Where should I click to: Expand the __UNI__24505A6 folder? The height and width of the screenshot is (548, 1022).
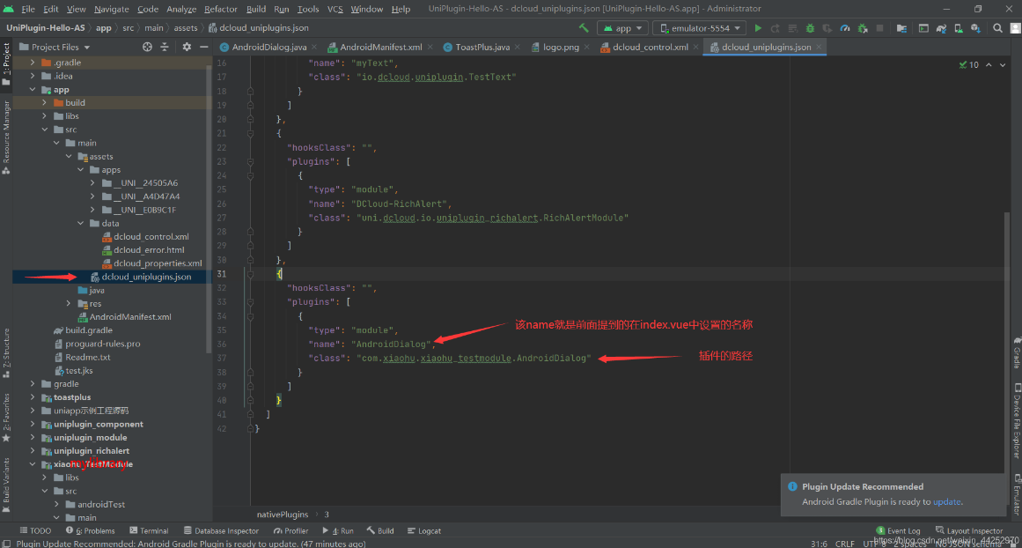click(x=92, y=183)
